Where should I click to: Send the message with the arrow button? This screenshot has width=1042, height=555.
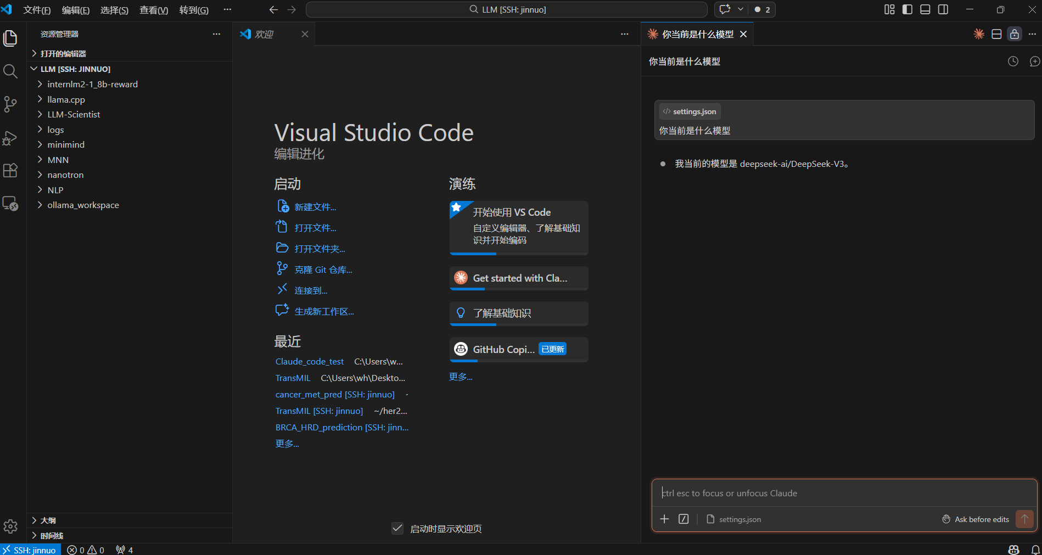[1024, 519]
